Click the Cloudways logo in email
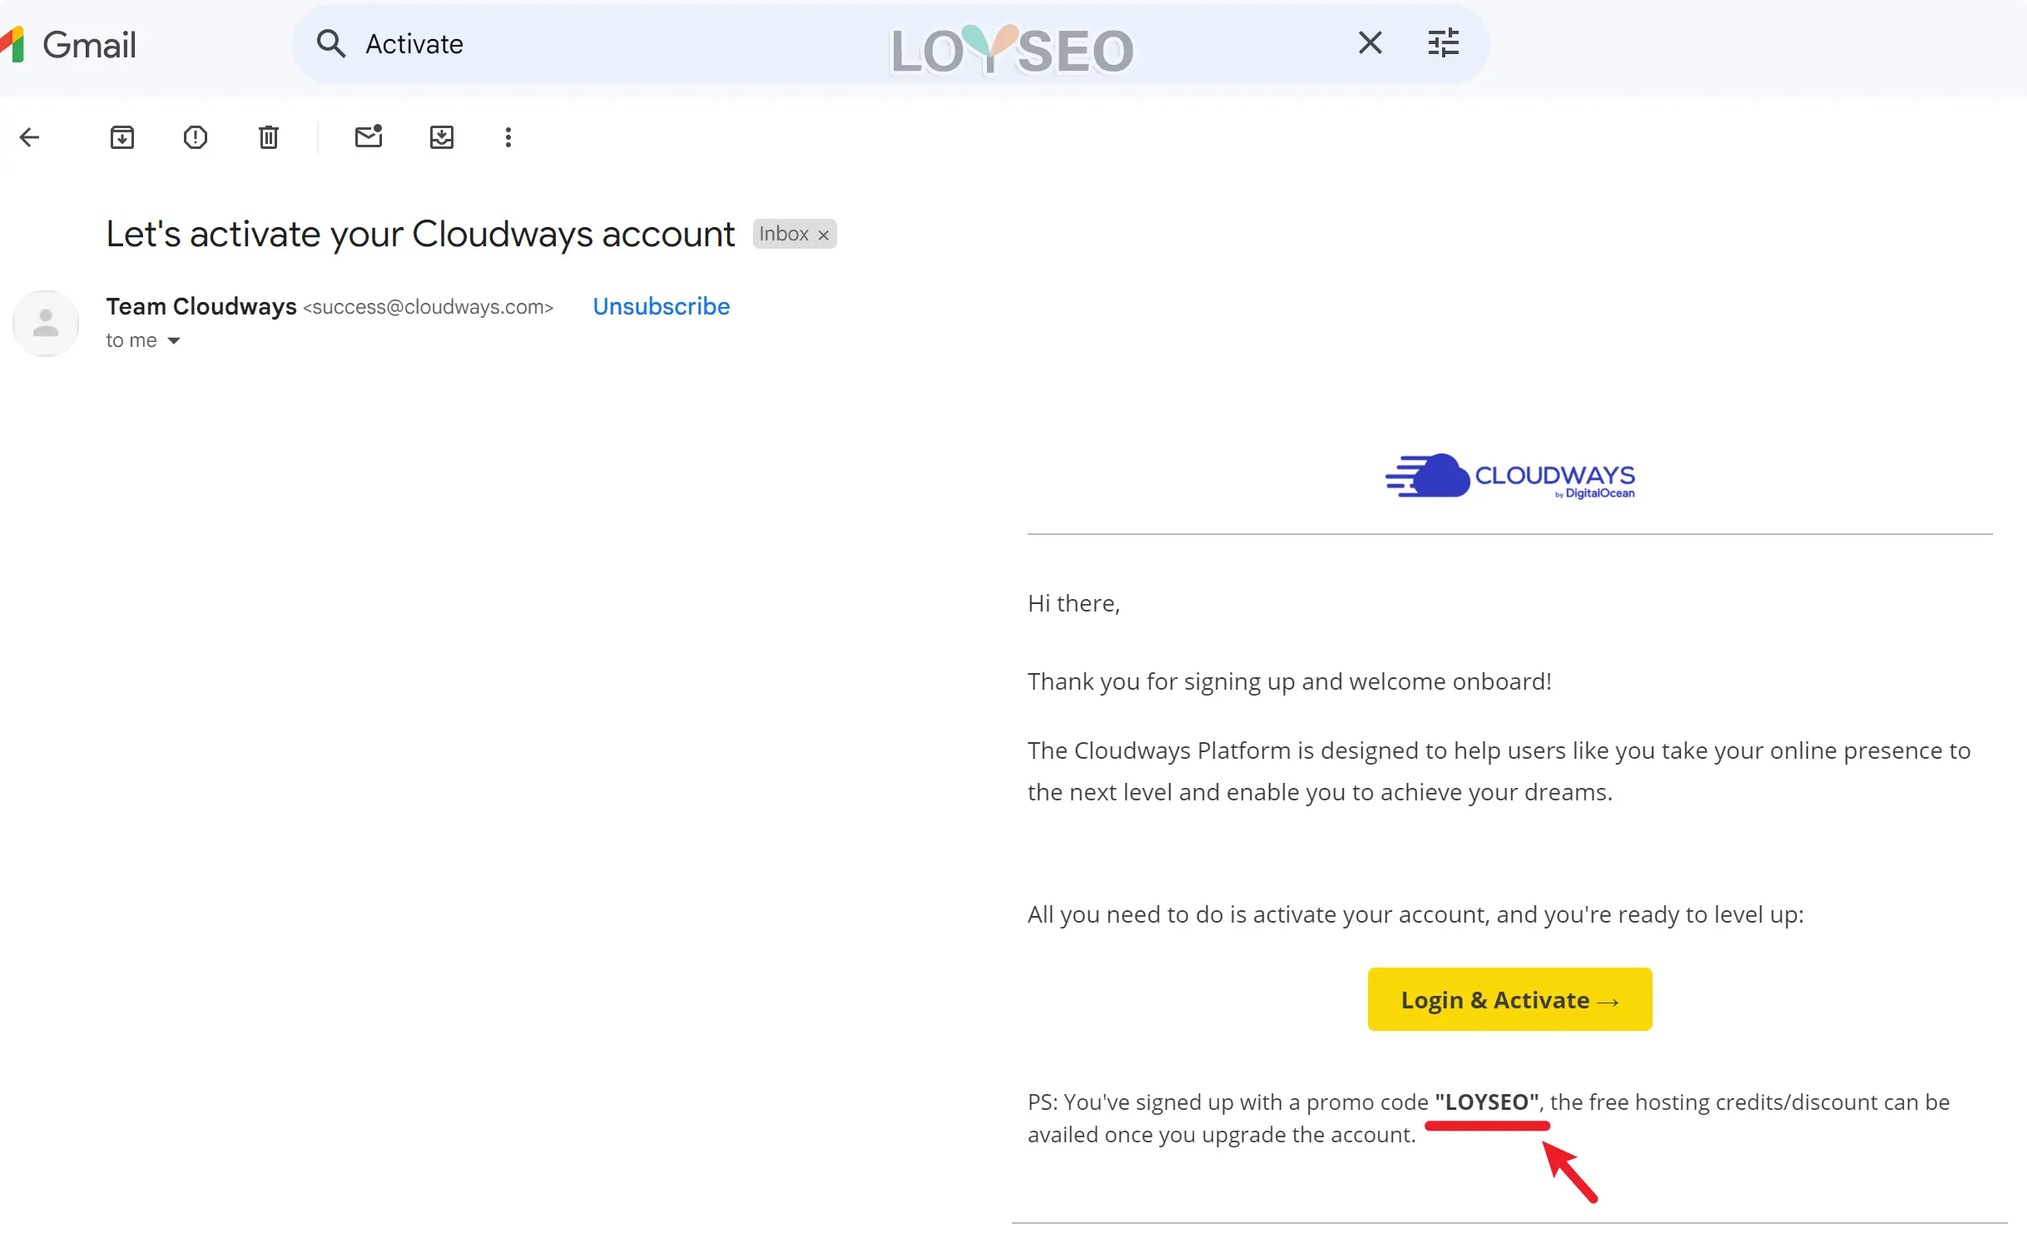The height and width of the screenshot is (1248, 2027). click(x=1509, y=476)
